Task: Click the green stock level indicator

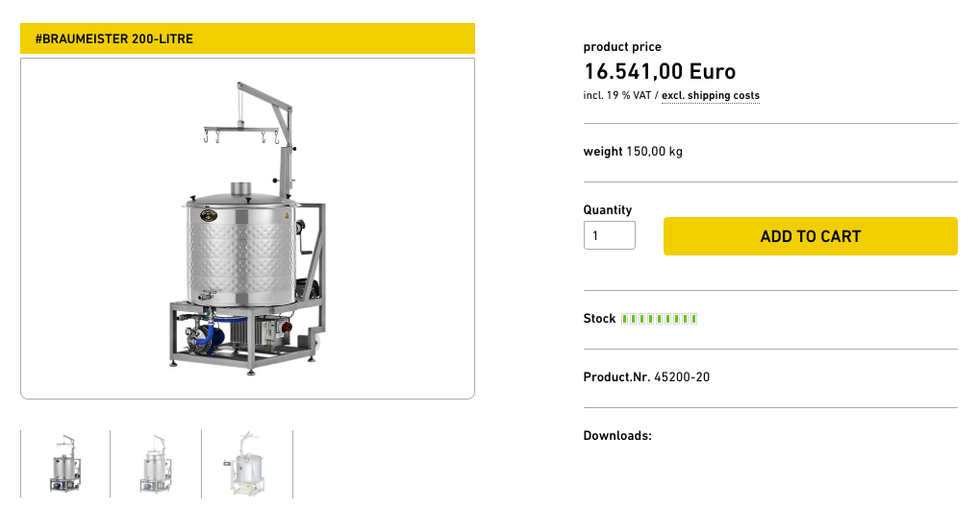Action: pyautogui.click(x=659, y=319)
